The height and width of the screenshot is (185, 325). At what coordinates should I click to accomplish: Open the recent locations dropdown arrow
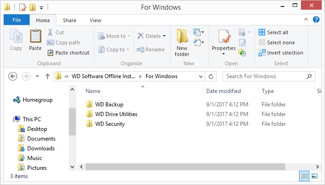coord(37,76)
